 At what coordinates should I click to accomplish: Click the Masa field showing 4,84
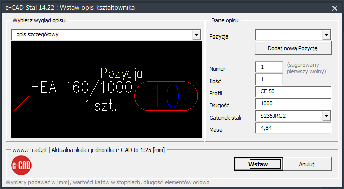(293, 128)
